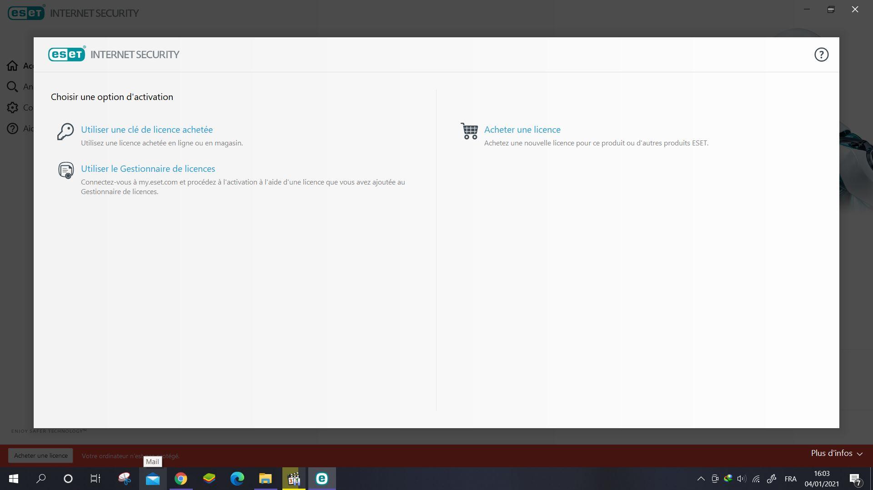Click the FRA language indicator
Image resolution: width=873 pixels, height=490 pixels.
tap(790, 479)
